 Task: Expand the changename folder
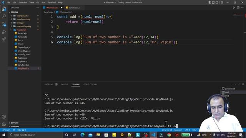(22, 16)
